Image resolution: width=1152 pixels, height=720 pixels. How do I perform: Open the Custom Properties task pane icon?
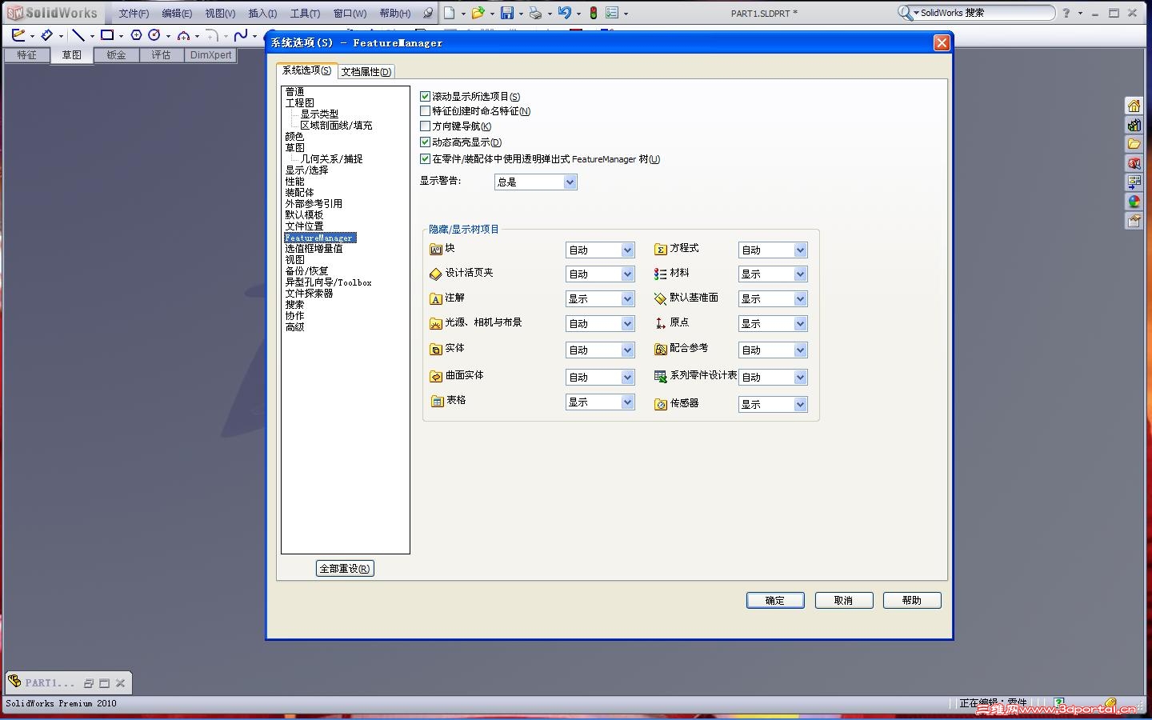tap(1134, 221)
